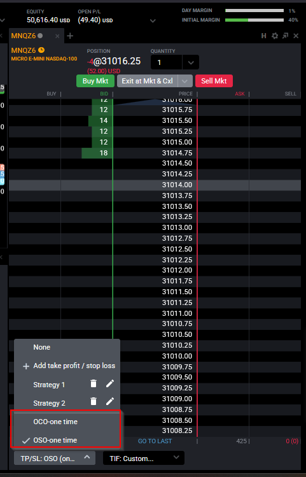Click the GO TO LAST link

coord(155,441)
